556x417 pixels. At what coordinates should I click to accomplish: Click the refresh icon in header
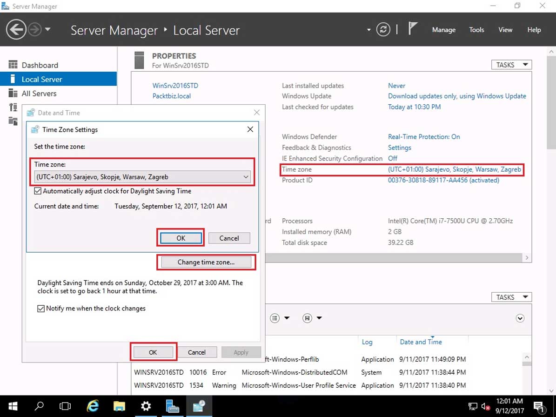(x=383, y=30)
